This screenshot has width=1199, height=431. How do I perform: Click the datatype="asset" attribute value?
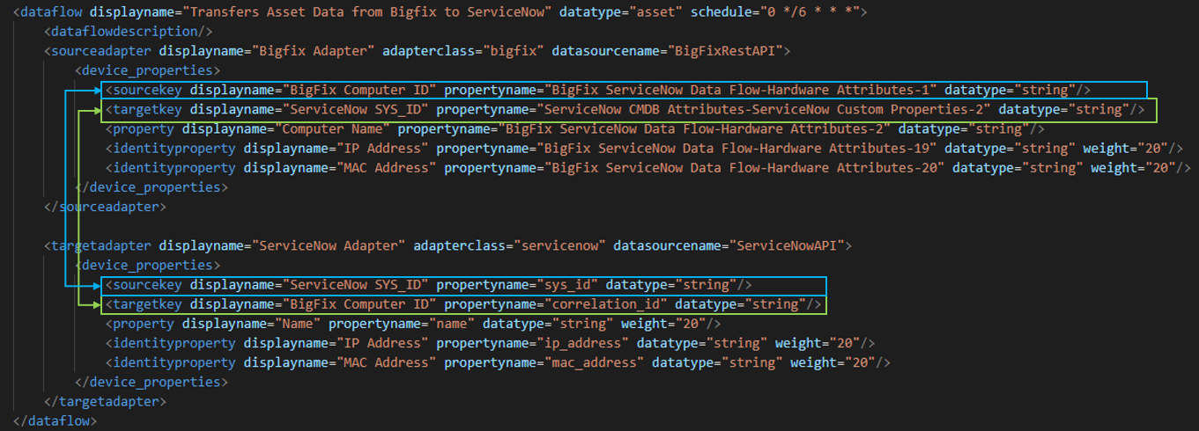click(653, 12)
